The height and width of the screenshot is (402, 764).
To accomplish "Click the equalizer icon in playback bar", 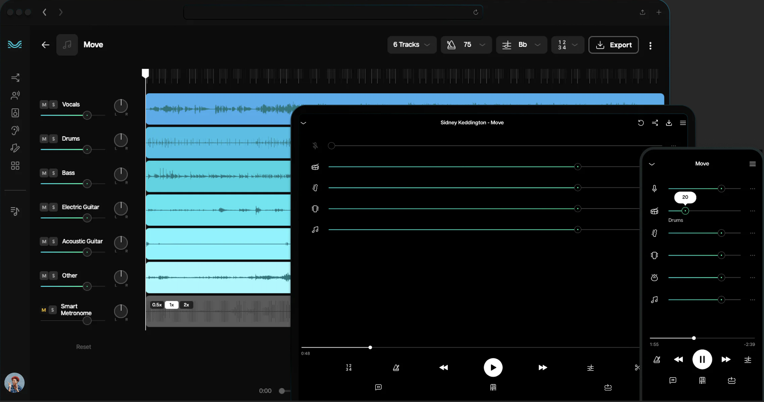I will (x=591, y=367).
